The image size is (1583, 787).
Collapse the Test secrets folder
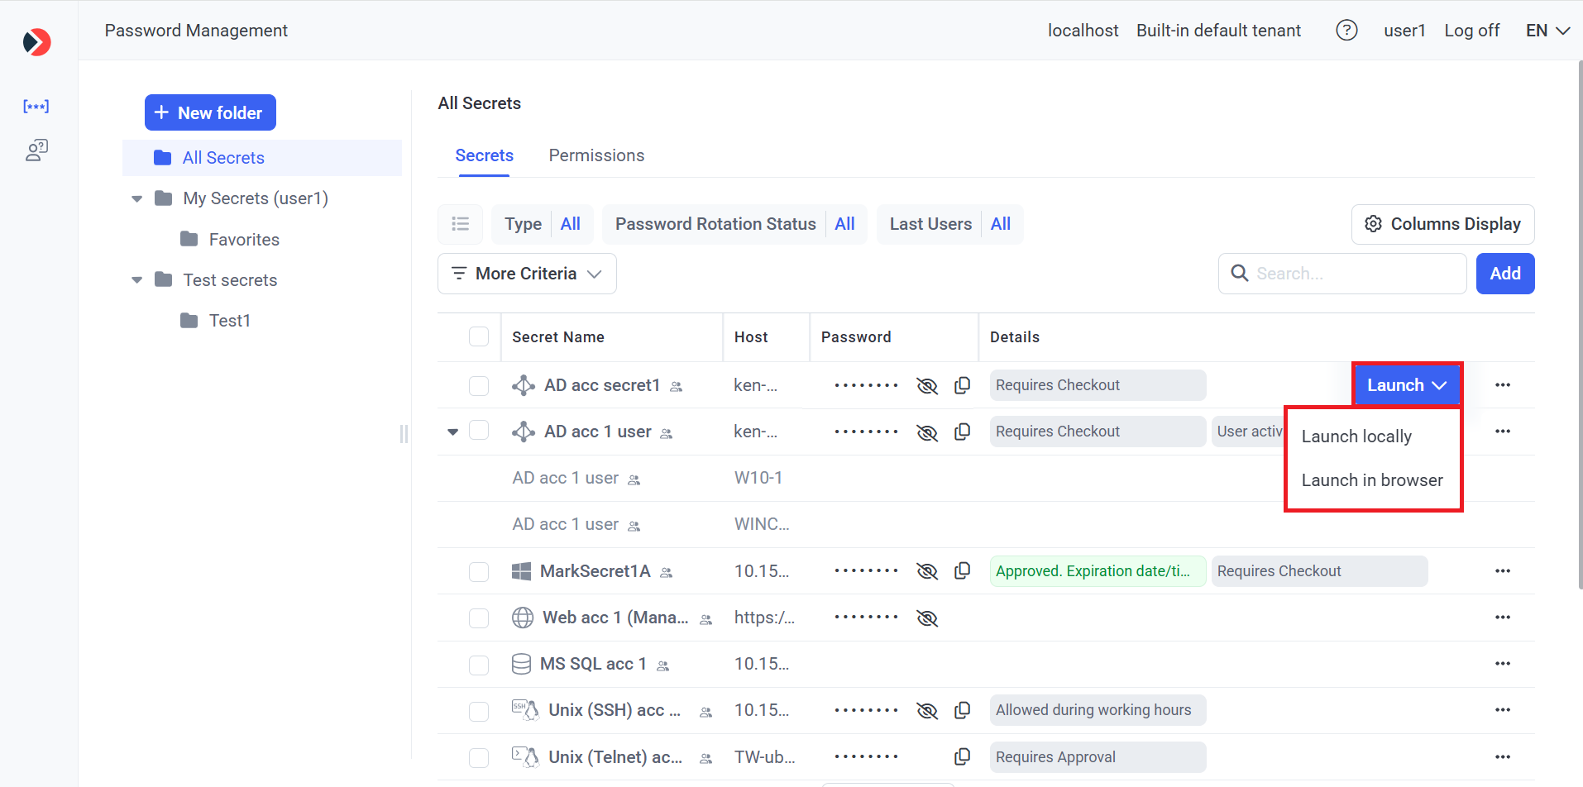point(137,280)
